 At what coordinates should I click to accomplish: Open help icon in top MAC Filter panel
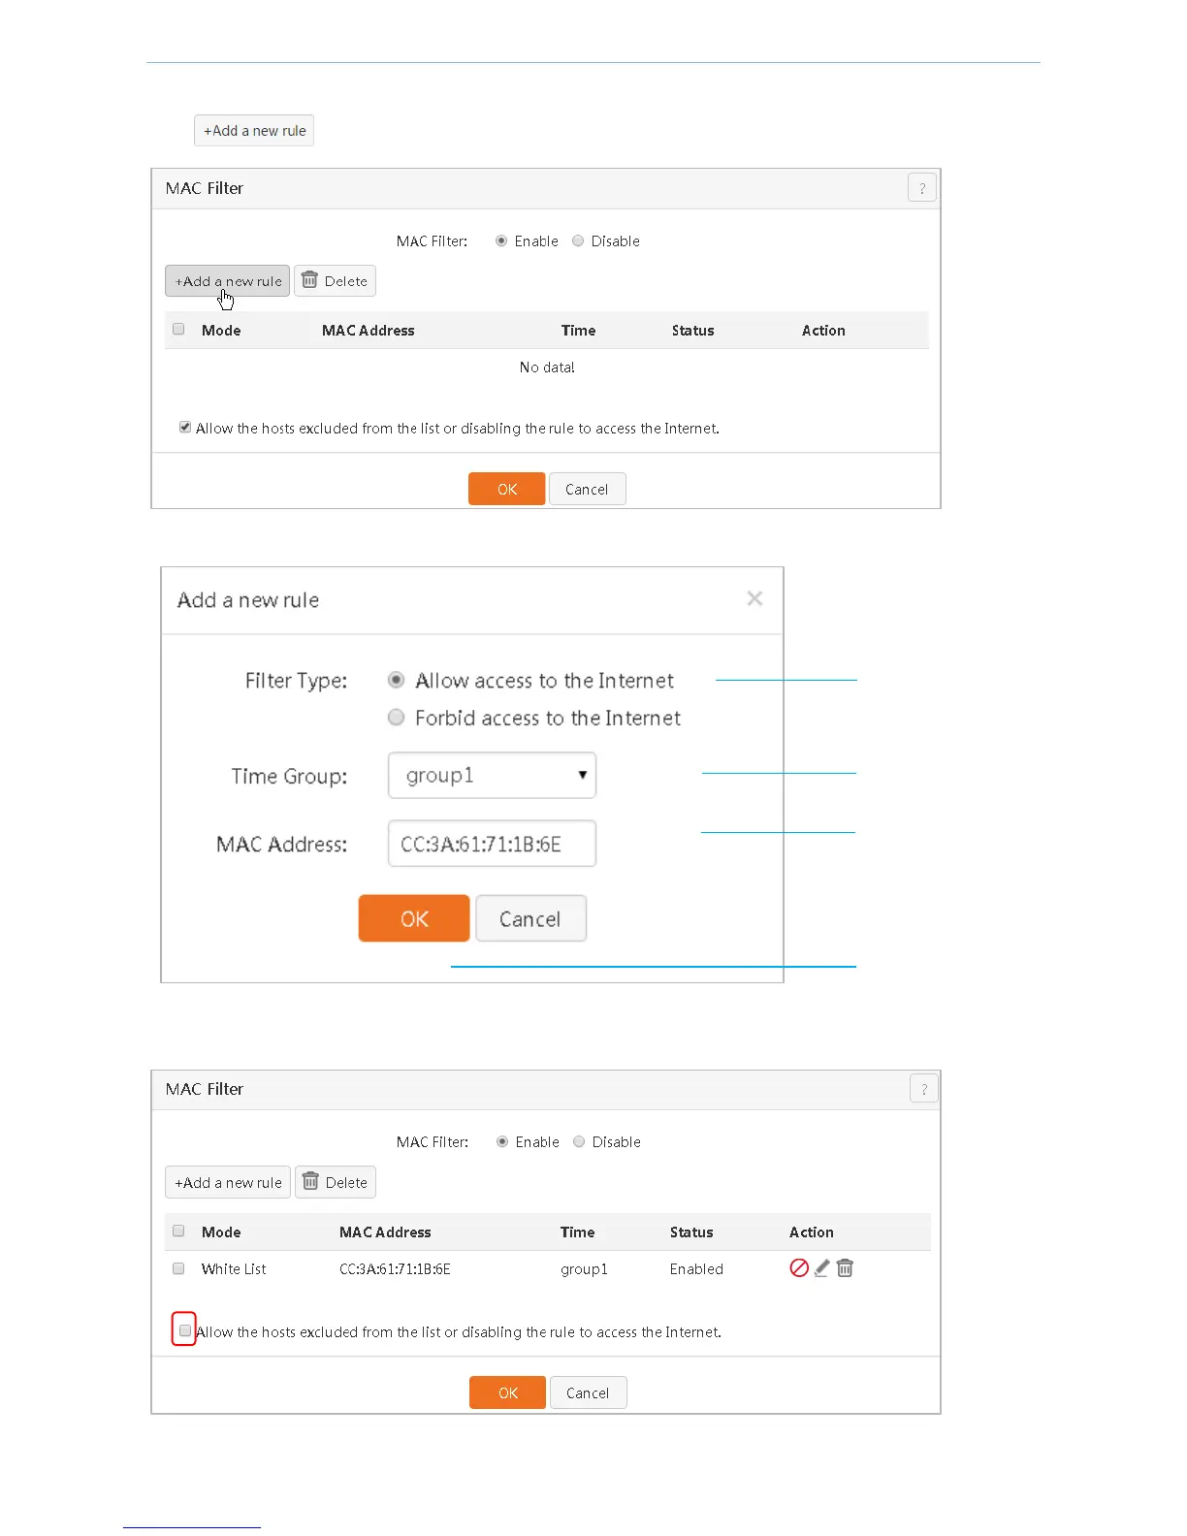[921, 188]
